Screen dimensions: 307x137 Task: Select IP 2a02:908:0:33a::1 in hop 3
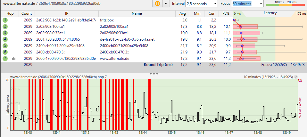51,33
